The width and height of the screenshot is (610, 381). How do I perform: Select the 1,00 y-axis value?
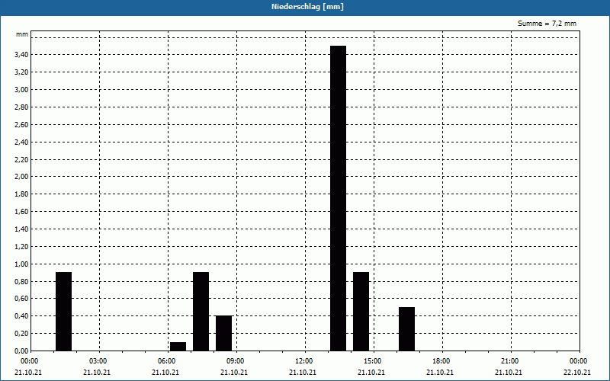coord(21,264)
